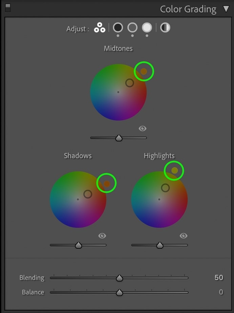This screenshot has height=313, width=234.
Task: Click the Blending value field showing 50
Action: [x=219, y=277]
